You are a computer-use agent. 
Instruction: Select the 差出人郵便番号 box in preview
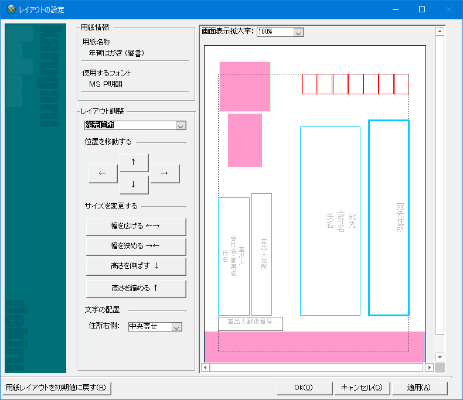coord(250,323)
